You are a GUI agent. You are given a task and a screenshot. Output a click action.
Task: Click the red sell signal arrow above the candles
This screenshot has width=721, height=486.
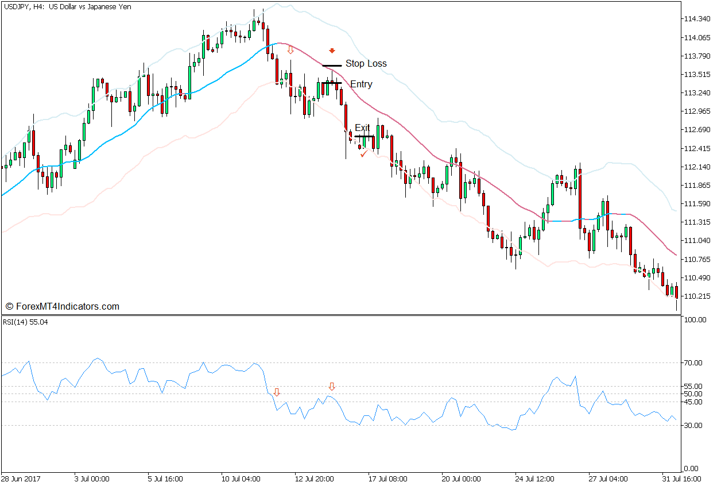(x=332, y=50)
